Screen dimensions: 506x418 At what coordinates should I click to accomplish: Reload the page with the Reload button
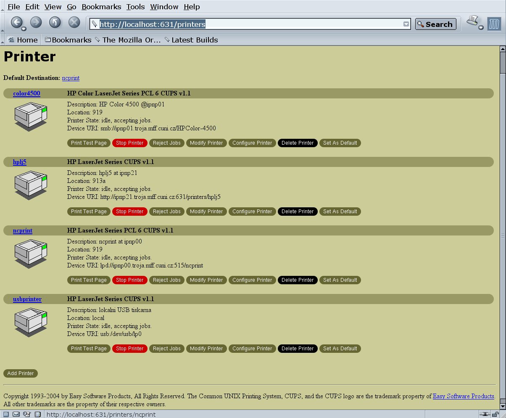55,22
